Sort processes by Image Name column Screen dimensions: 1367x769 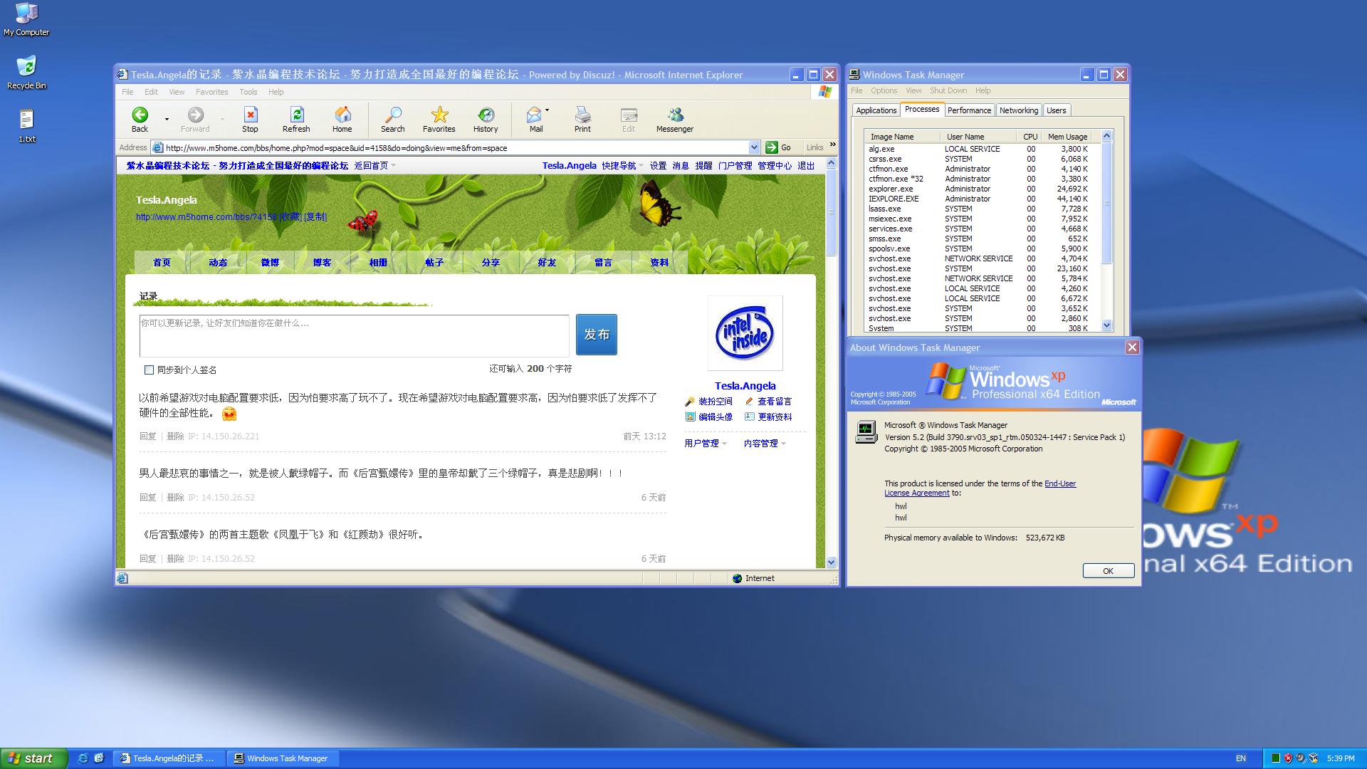(x=902, y=137)
